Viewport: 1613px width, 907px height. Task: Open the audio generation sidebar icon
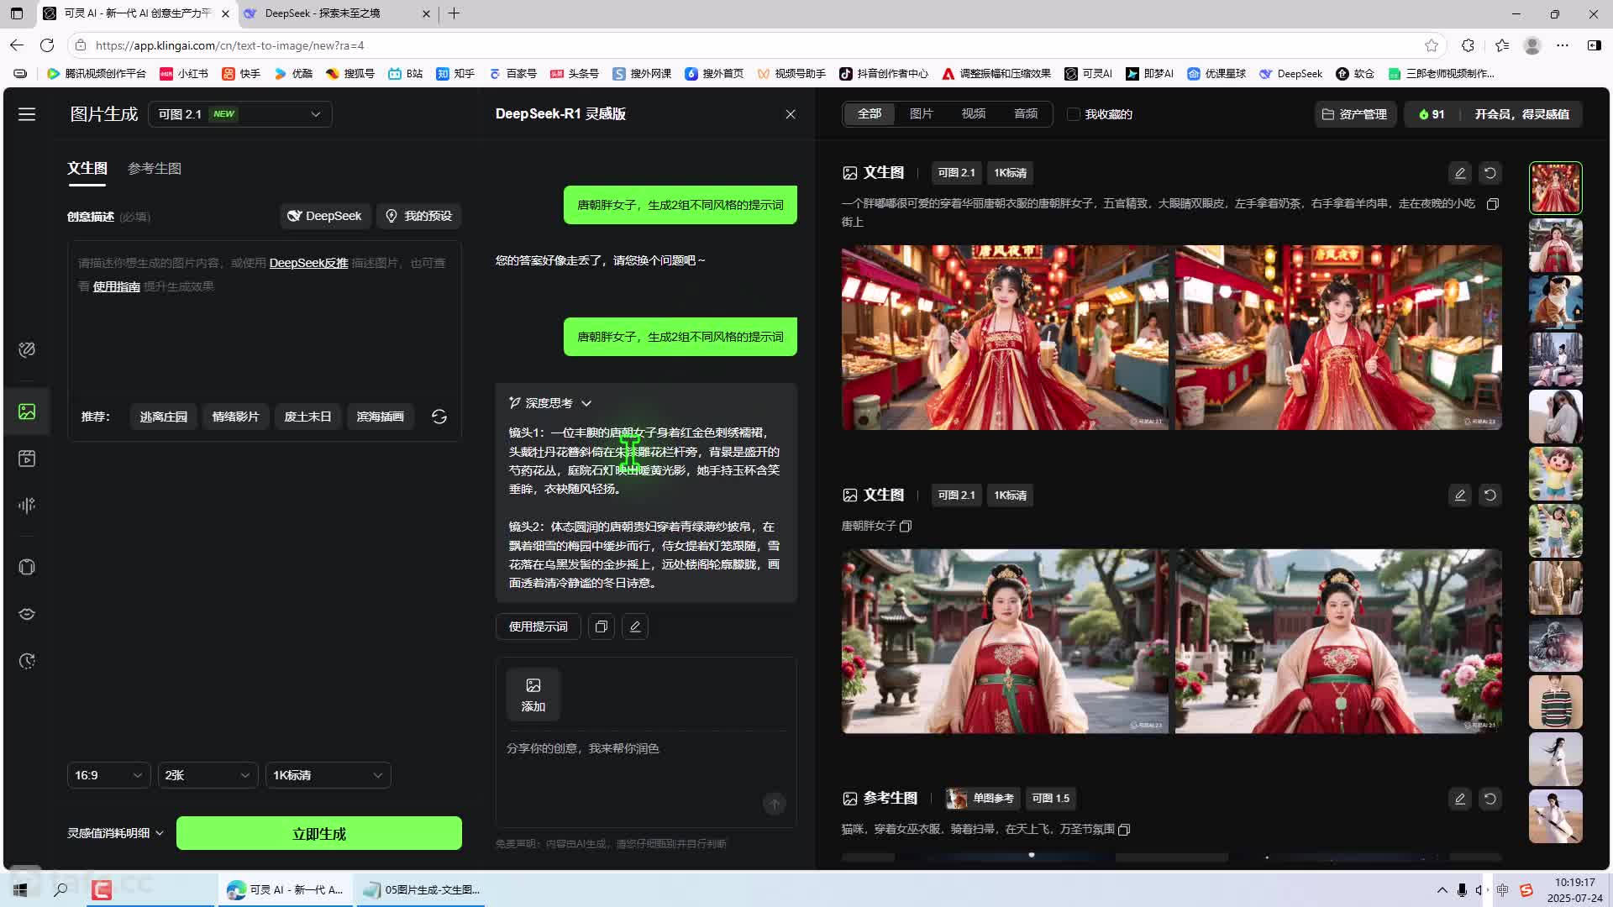27,505
